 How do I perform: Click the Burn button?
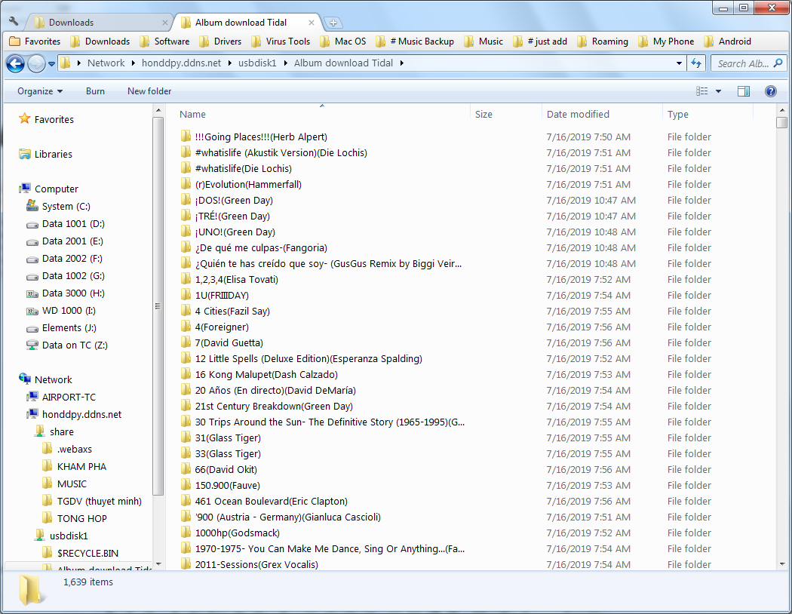click(x=95, y=91)
